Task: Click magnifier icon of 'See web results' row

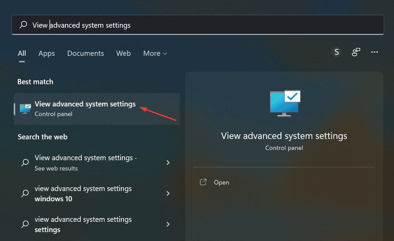Action: tap(25, 163)
